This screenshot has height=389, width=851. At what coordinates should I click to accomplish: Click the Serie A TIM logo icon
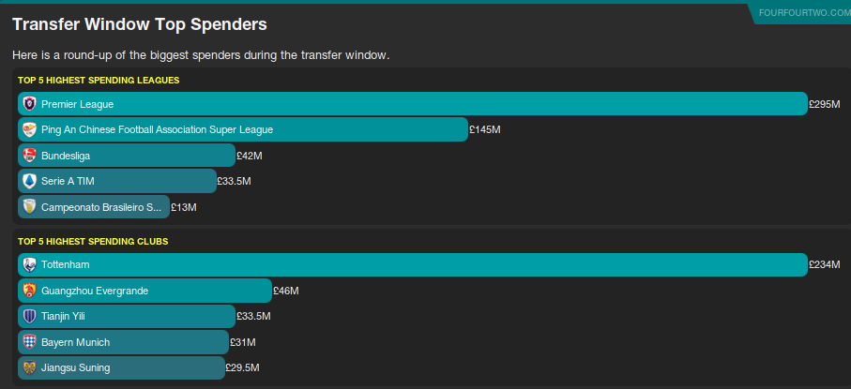[x=29, y=181]
